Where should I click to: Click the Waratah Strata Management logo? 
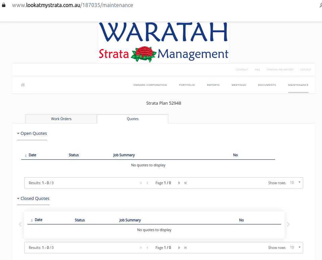(163, 43)
